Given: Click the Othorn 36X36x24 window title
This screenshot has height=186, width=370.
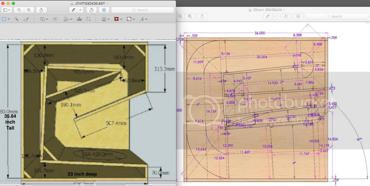Looking at the screenshot, I should point(267,10).
